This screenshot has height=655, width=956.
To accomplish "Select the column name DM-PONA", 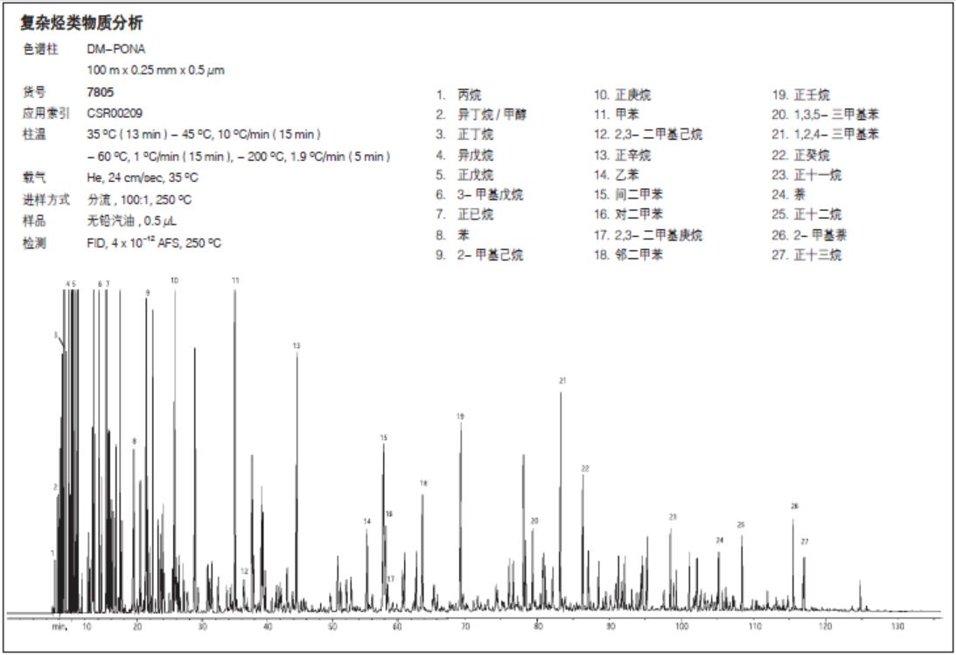I will (115, 49).
